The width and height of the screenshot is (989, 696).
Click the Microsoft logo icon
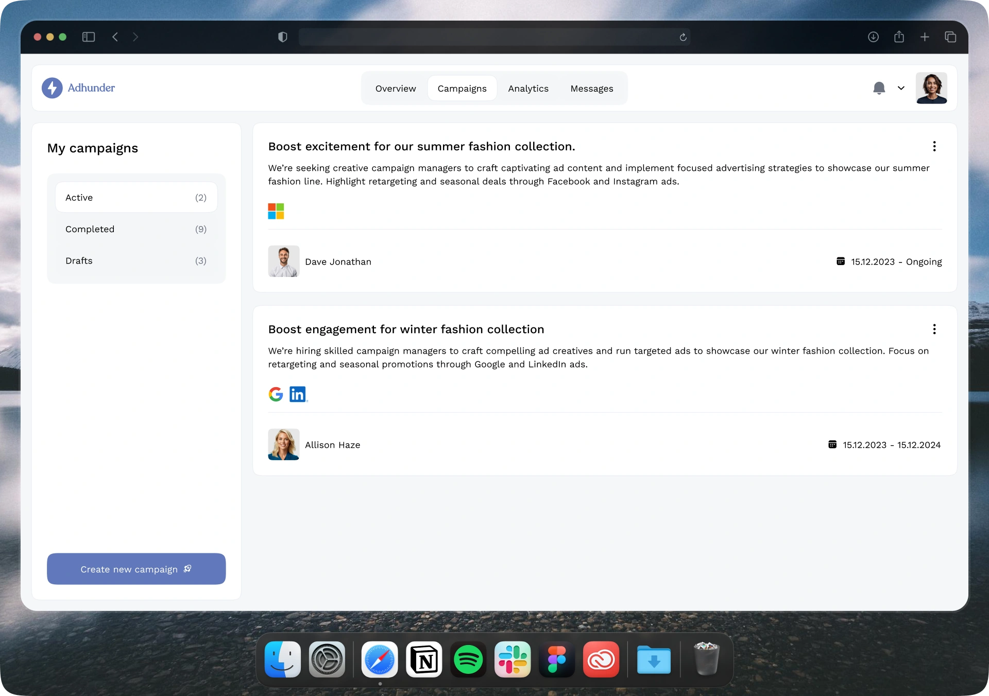pos(276,211)
